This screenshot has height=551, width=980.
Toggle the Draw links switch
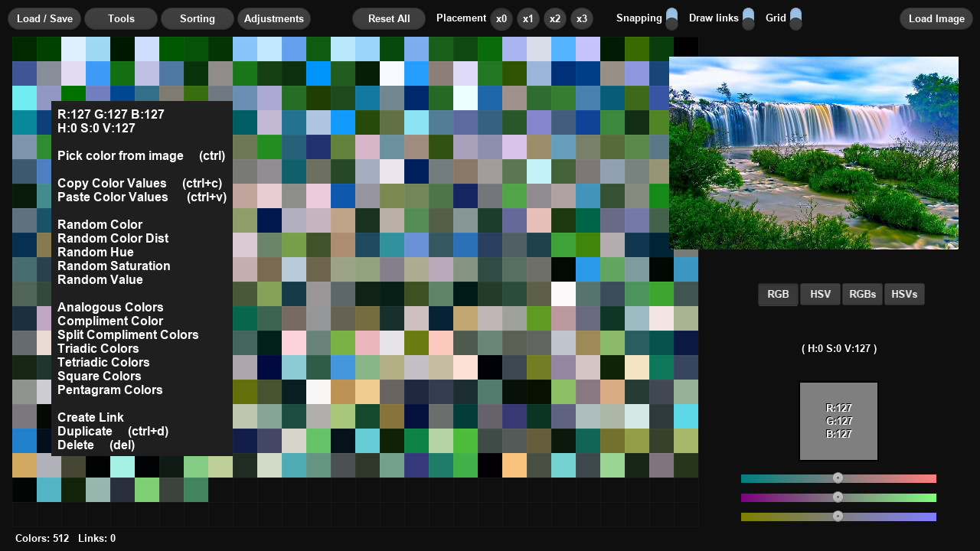click(x=748, y=18)
